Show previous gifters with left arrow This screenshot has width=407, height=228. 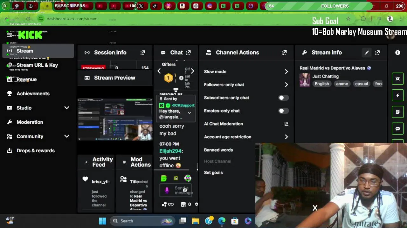tap(159, 71)
